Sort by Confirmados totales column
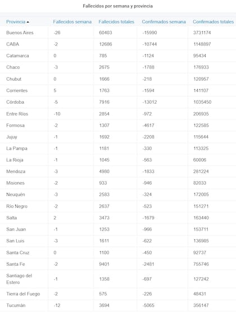Image resolution: width=236 pixels, height=313 pixels. [213, 22]
